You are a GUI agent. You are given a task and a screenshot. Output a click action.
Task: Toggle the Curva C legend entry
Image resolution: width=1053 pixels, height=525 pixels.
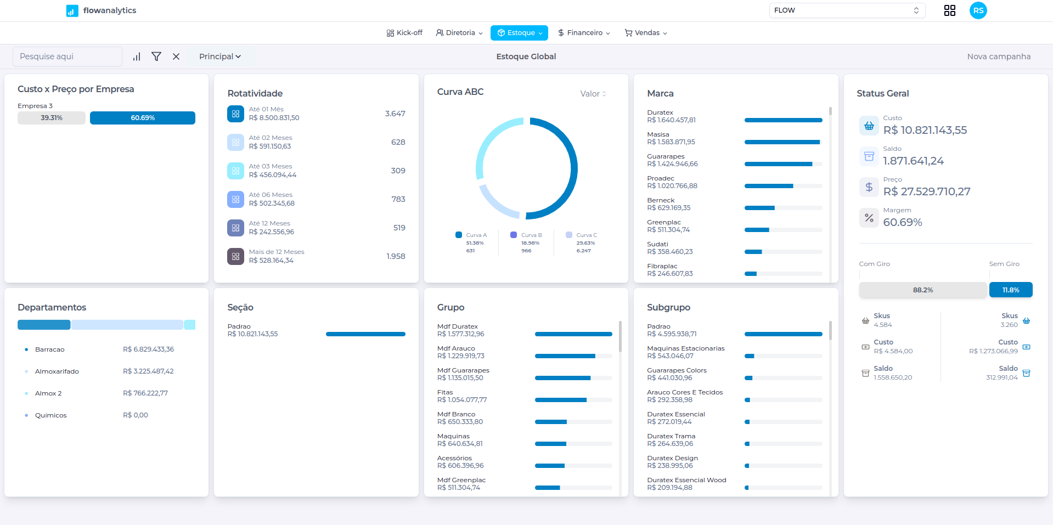(582, 242)
